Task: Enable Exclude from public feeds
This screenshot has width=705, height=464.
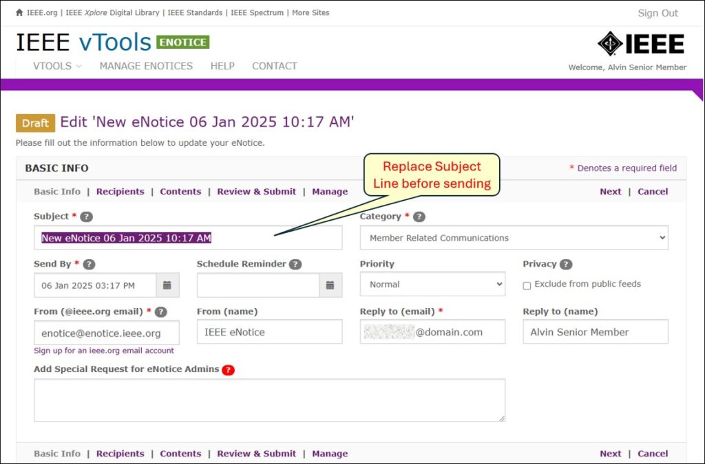Action: (527, 285)
